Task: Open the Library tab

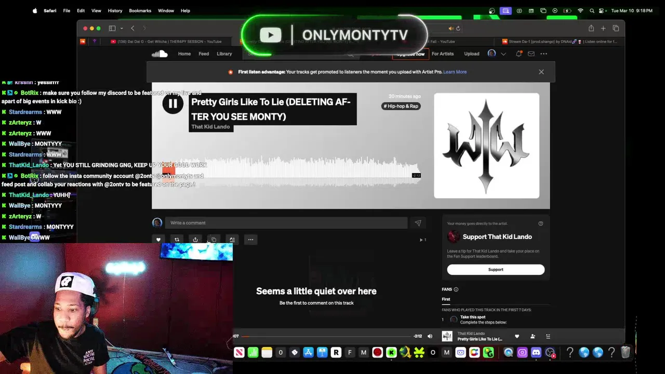Action: click(x=224, y=54)
